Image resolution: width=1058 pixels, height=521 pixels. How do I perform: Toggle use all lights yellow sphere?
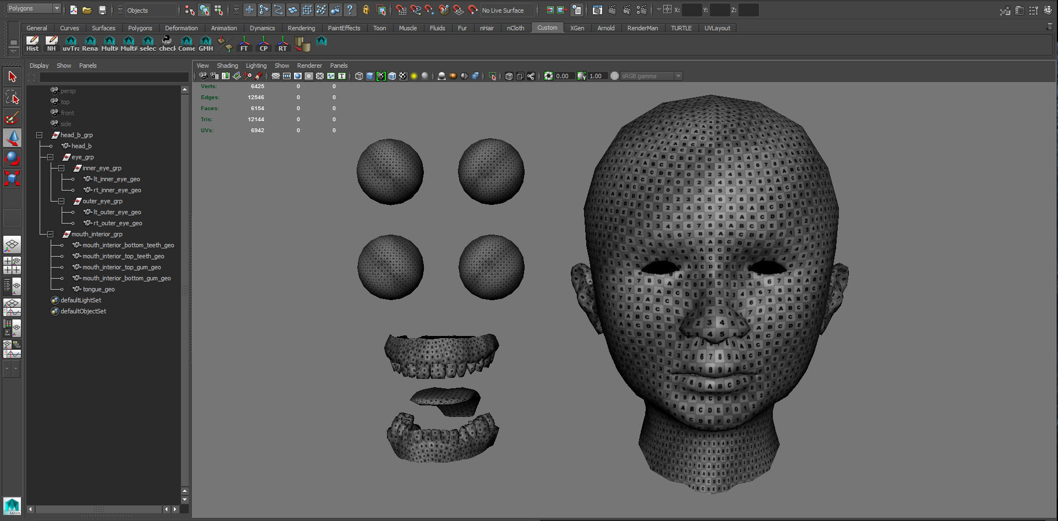414,76
